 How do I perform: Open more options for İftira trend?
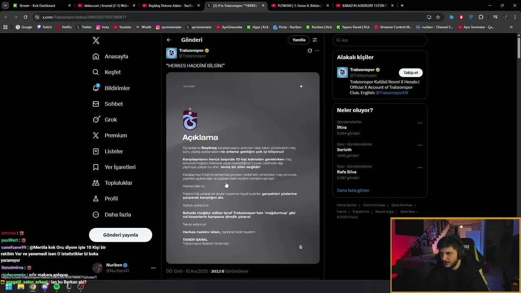click(x=420, y=123)
